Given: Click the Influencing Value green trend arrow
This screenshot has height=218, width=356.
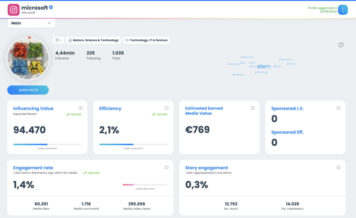Looking at the screenshot, I should (x=68, y=114).
